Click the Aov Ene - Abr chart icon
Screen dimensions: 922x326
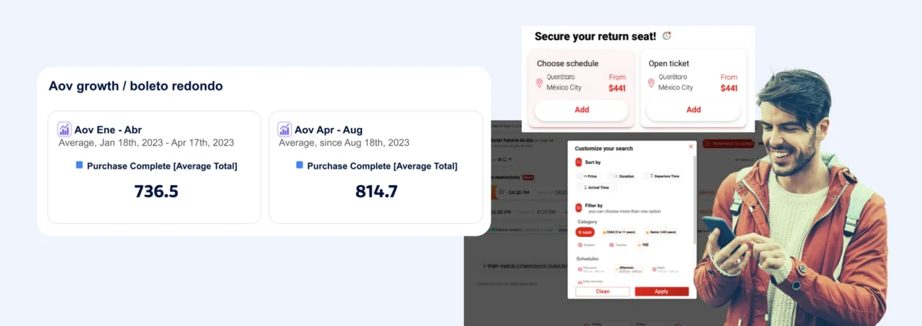point(65,130)
